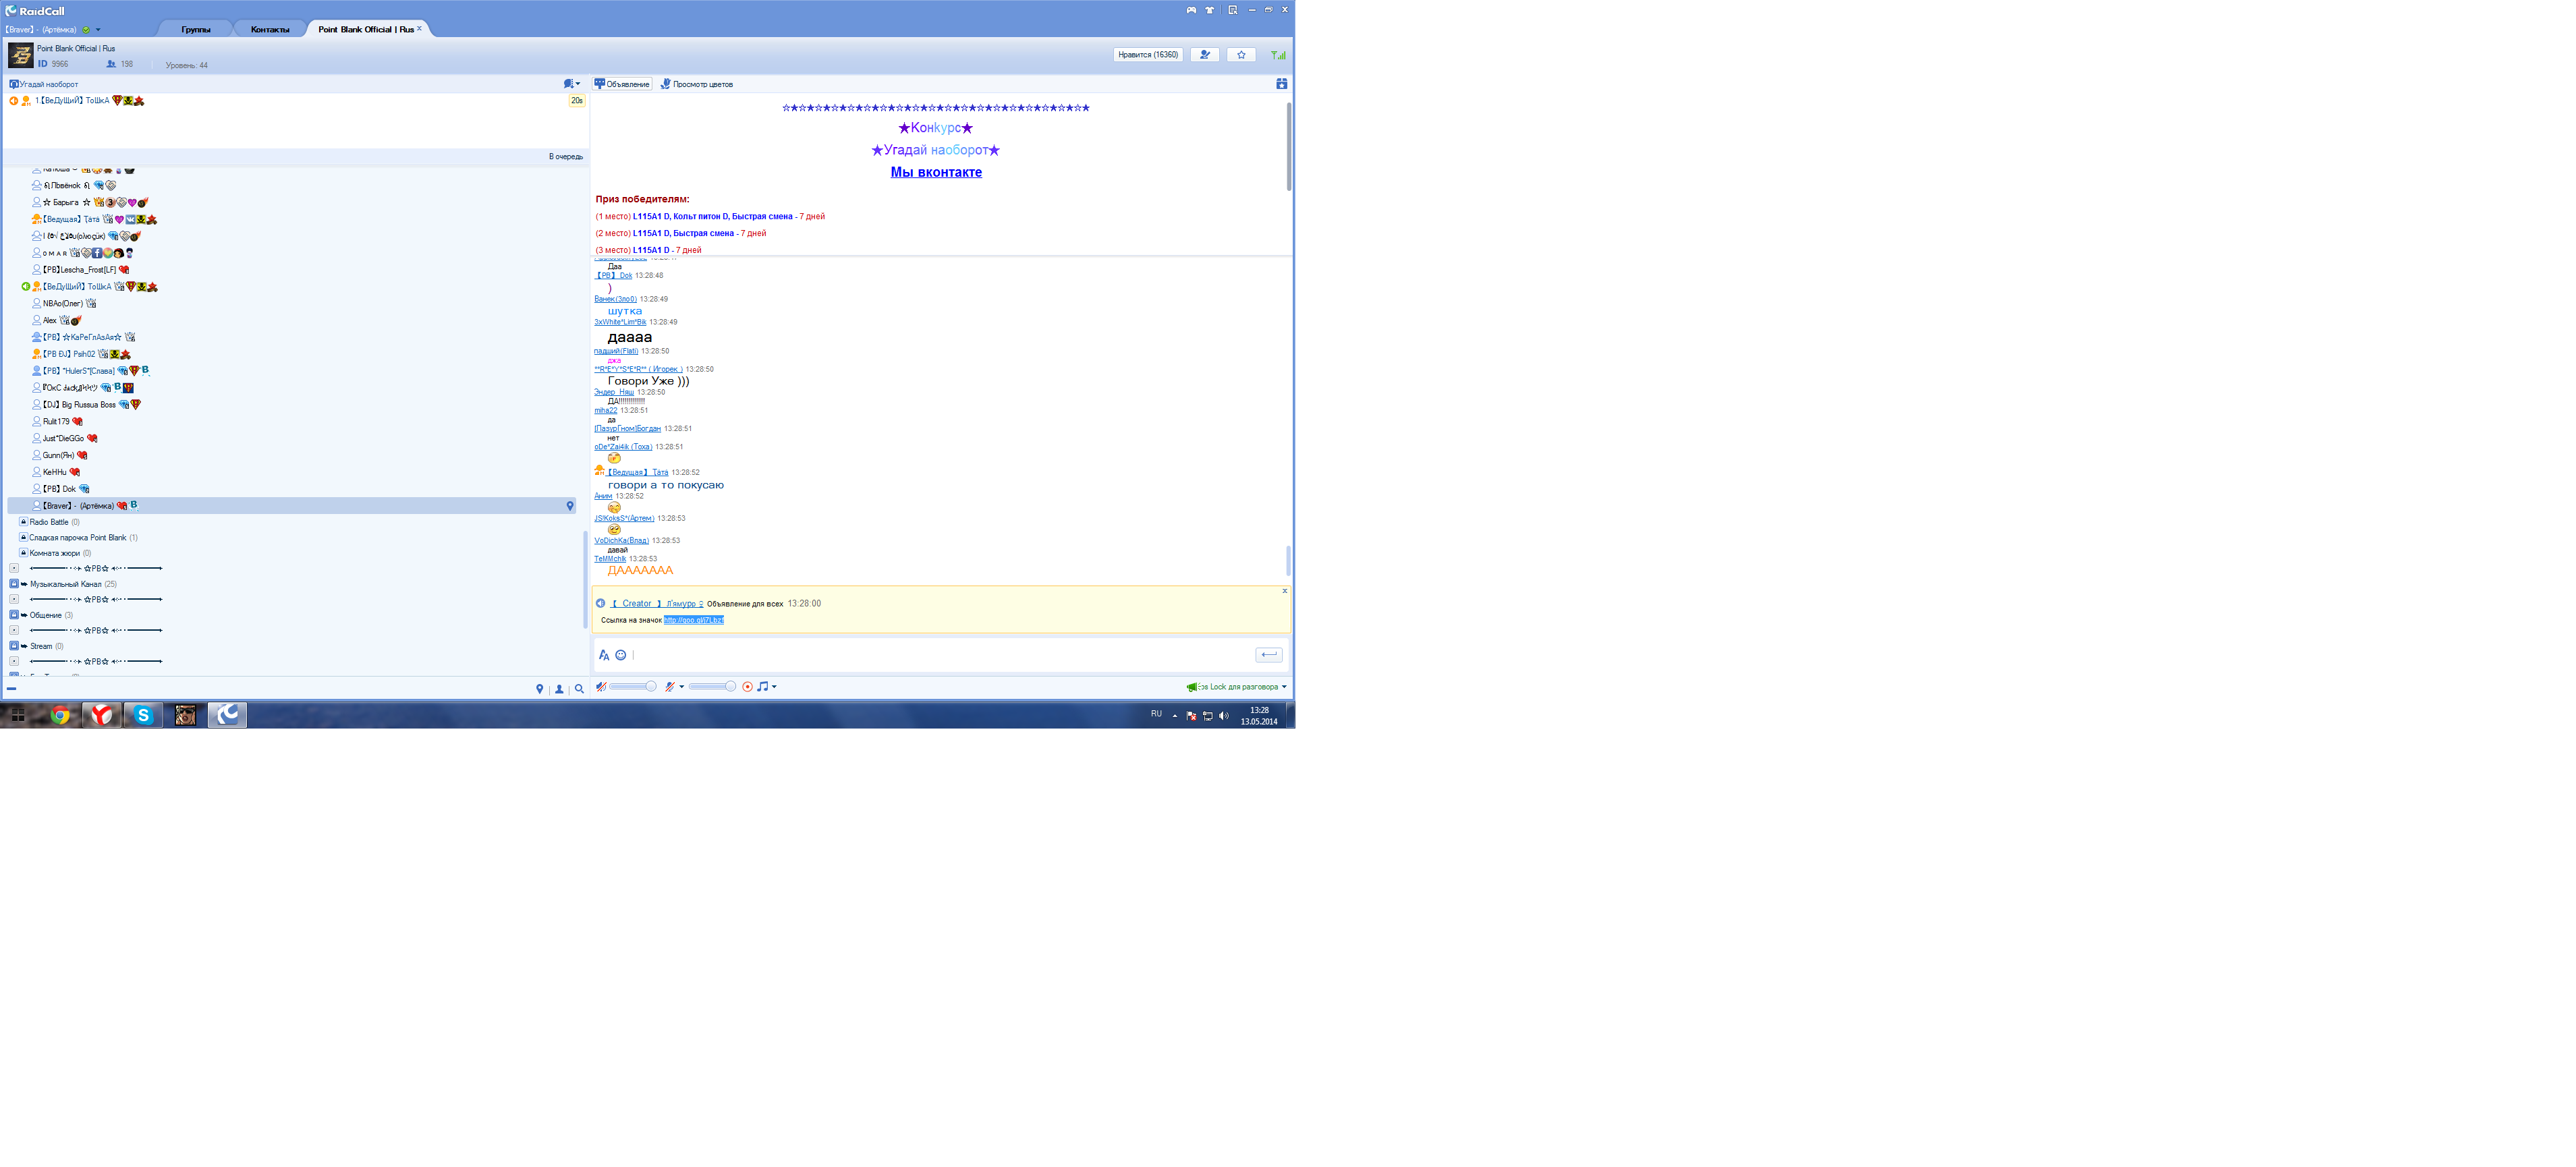Open the TeMMchIk username link in chat
This screenshot has width=2576, height=1167.
pos(610,559)
